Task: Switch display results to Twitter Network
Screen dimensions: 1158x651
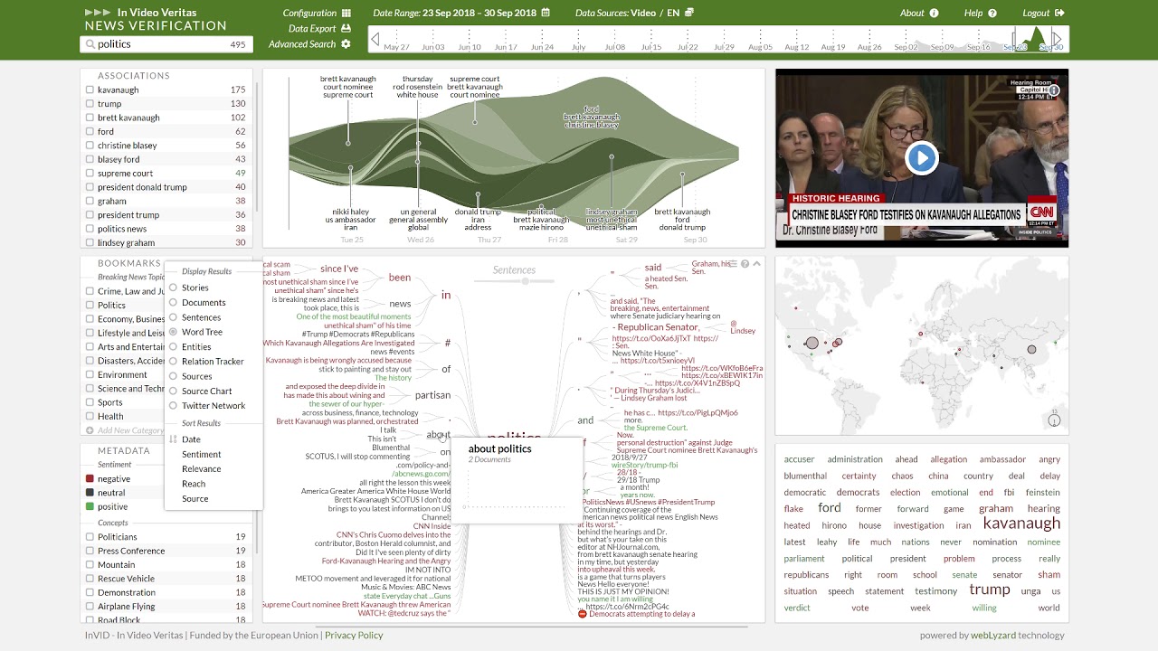Action: (x=172, y=406)
